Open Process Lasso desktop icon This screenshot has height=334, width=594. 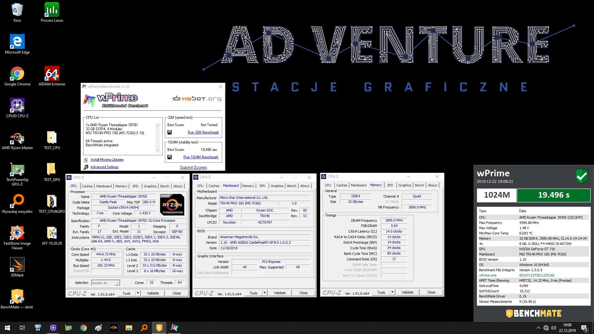[x=52, y=12]
